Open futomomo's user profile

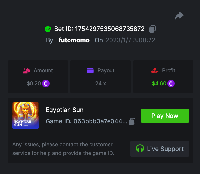pyautogui.click(x=74, y=40)
